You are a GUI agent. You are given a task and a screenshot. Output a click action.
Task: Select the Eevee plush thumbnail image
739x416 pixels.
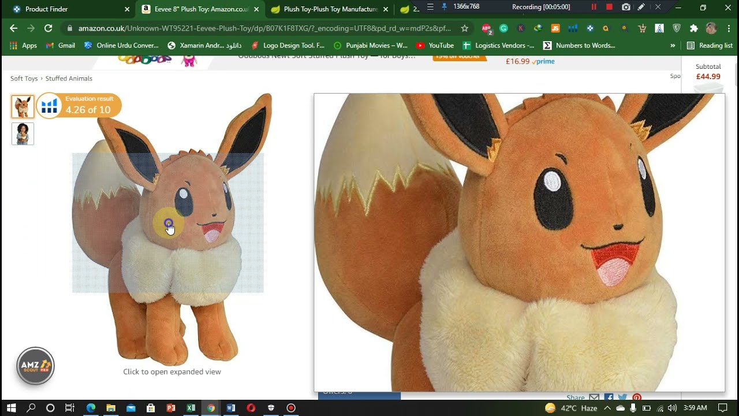(x=23, y=107)
